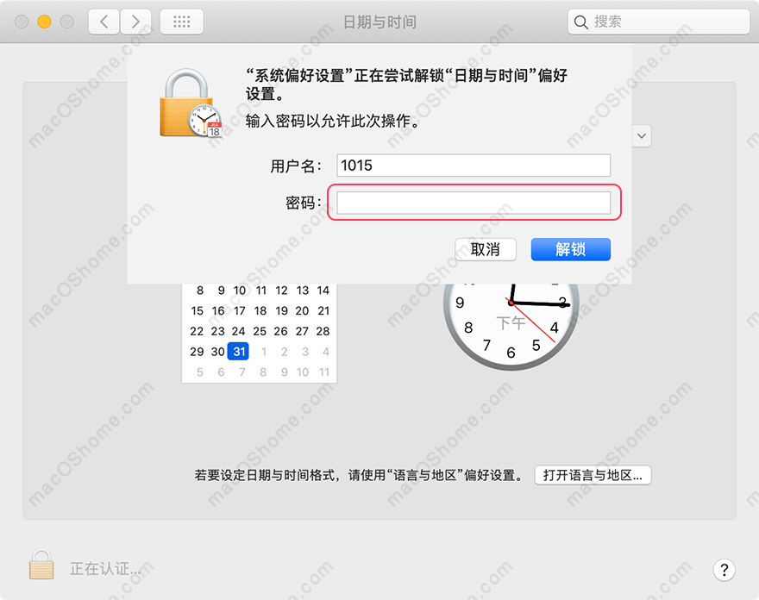Click the lock icon at bottom left
This screenshot has width=759, height=600.
point(41,564)
